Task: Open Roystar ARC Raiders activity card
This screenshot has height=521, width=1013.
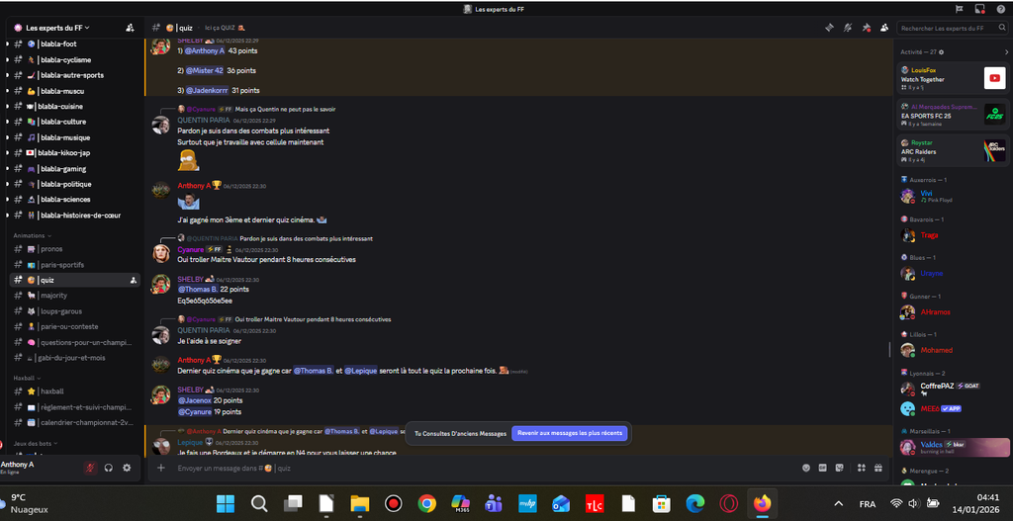Action: click(x=953, y=150)
